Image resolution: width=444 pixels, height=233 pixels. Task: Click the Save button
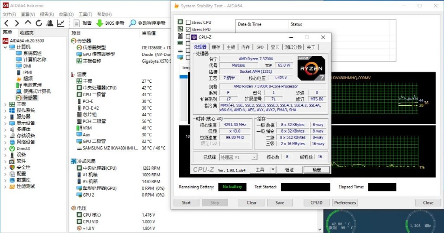280,203
